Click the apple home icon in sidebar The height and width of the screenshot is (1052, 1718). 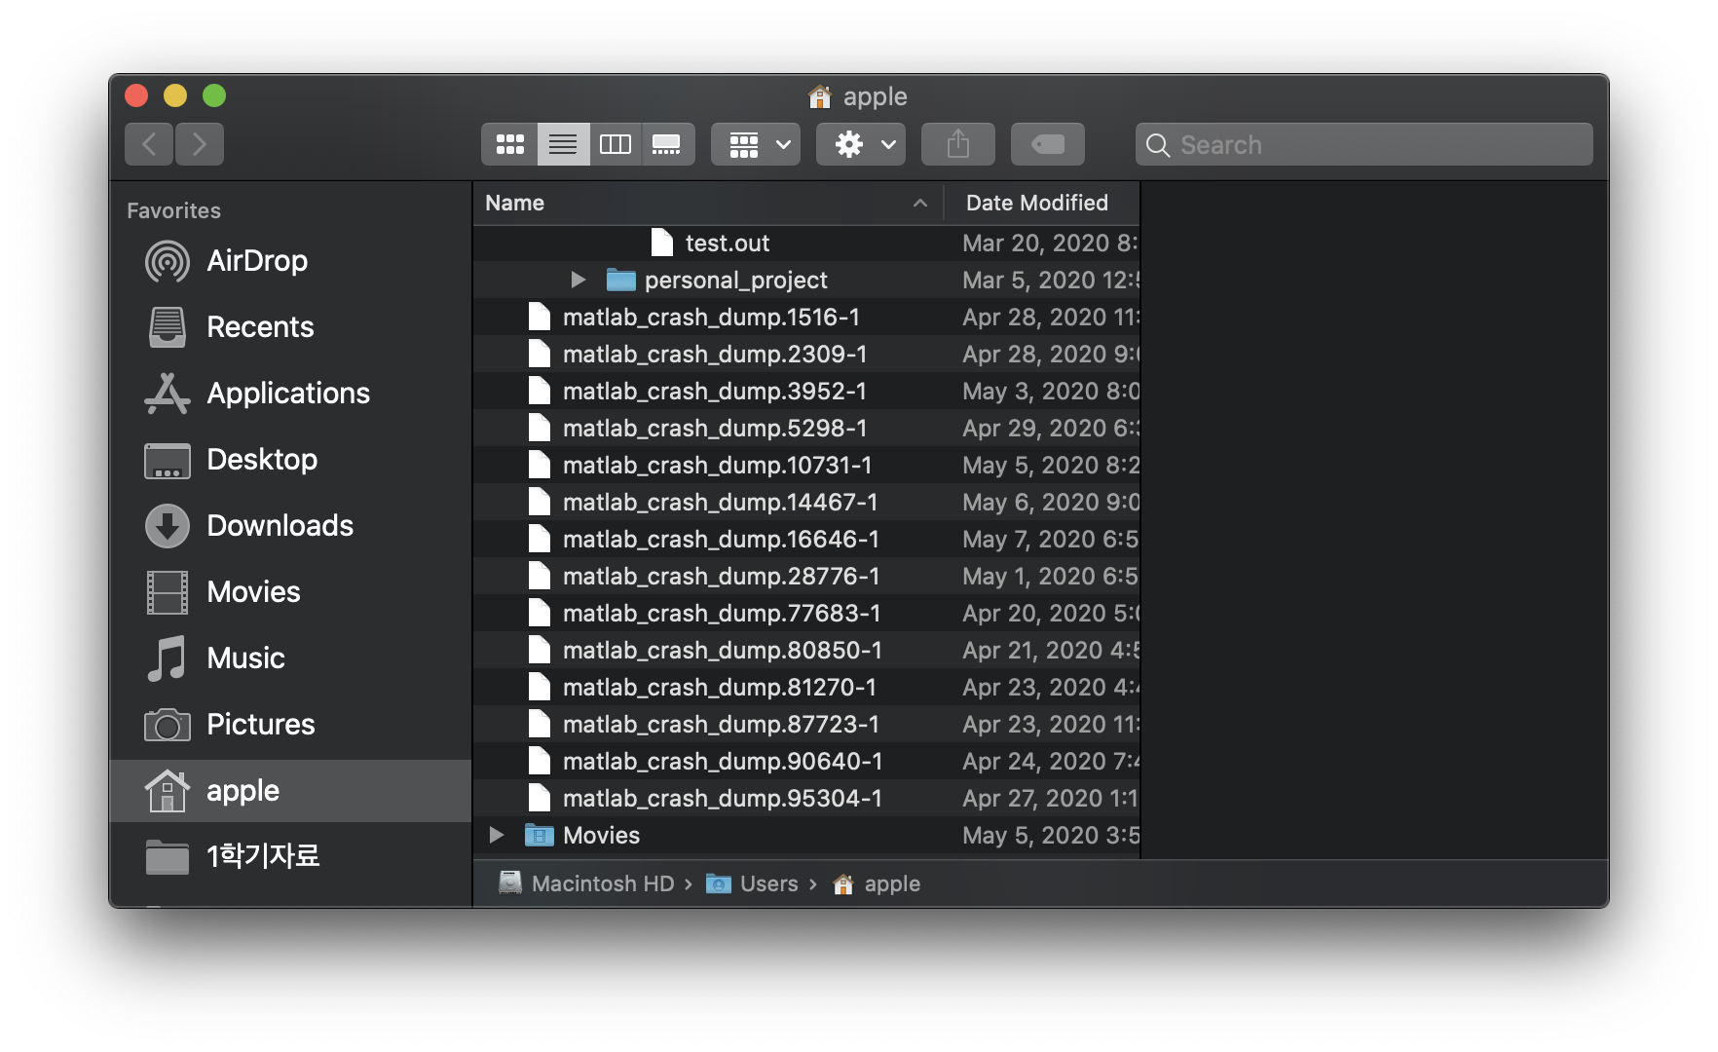pyautogui.click(x=168, y=791)
